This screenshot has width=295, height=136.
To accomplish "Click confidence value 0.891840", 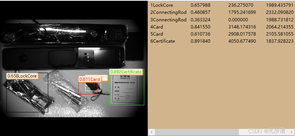I will point(200,41).
